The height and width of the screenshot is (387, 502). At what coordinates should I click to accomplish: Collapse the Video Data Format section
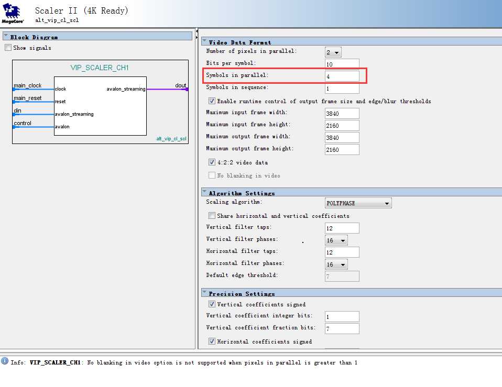tap(204, 41)
